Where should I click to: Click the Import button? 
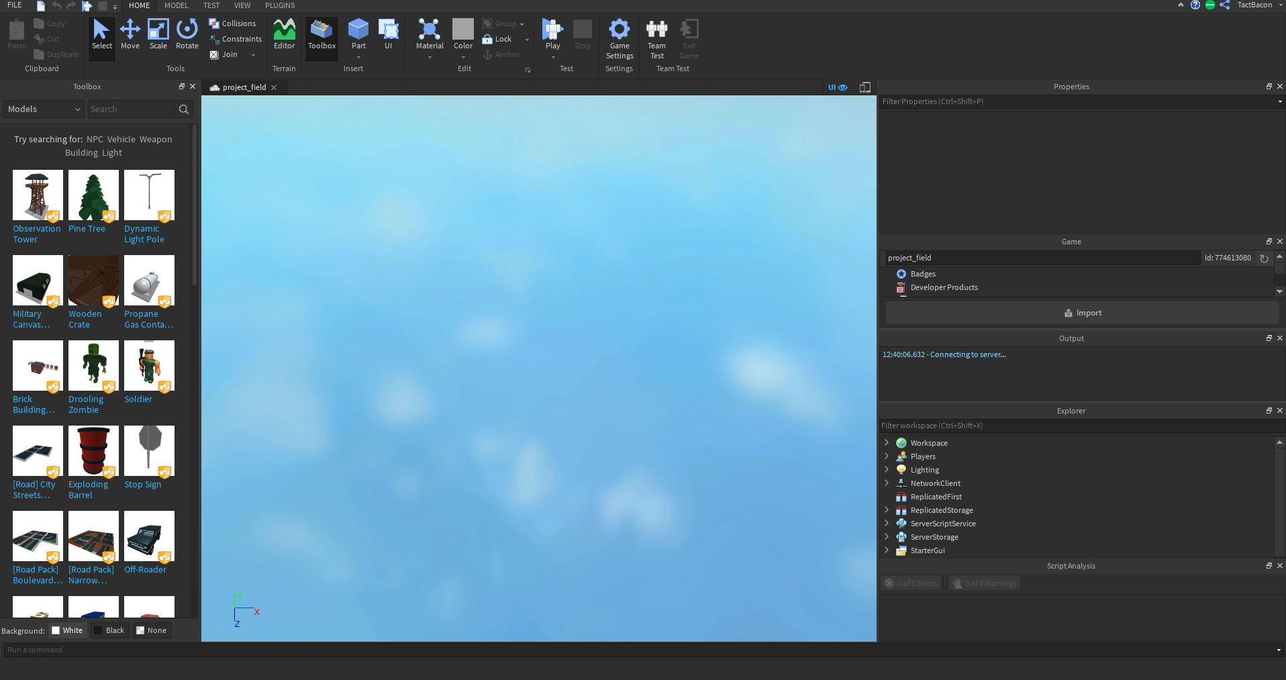point(1082,313)
